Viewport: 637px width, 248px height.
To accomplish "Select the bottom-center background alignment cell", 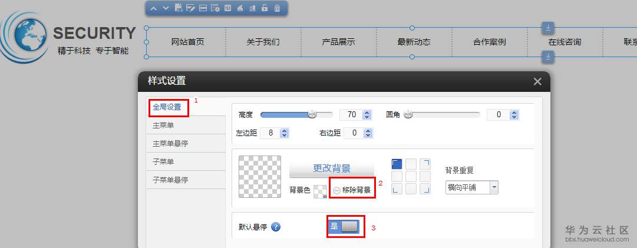I will pos(411,189).
